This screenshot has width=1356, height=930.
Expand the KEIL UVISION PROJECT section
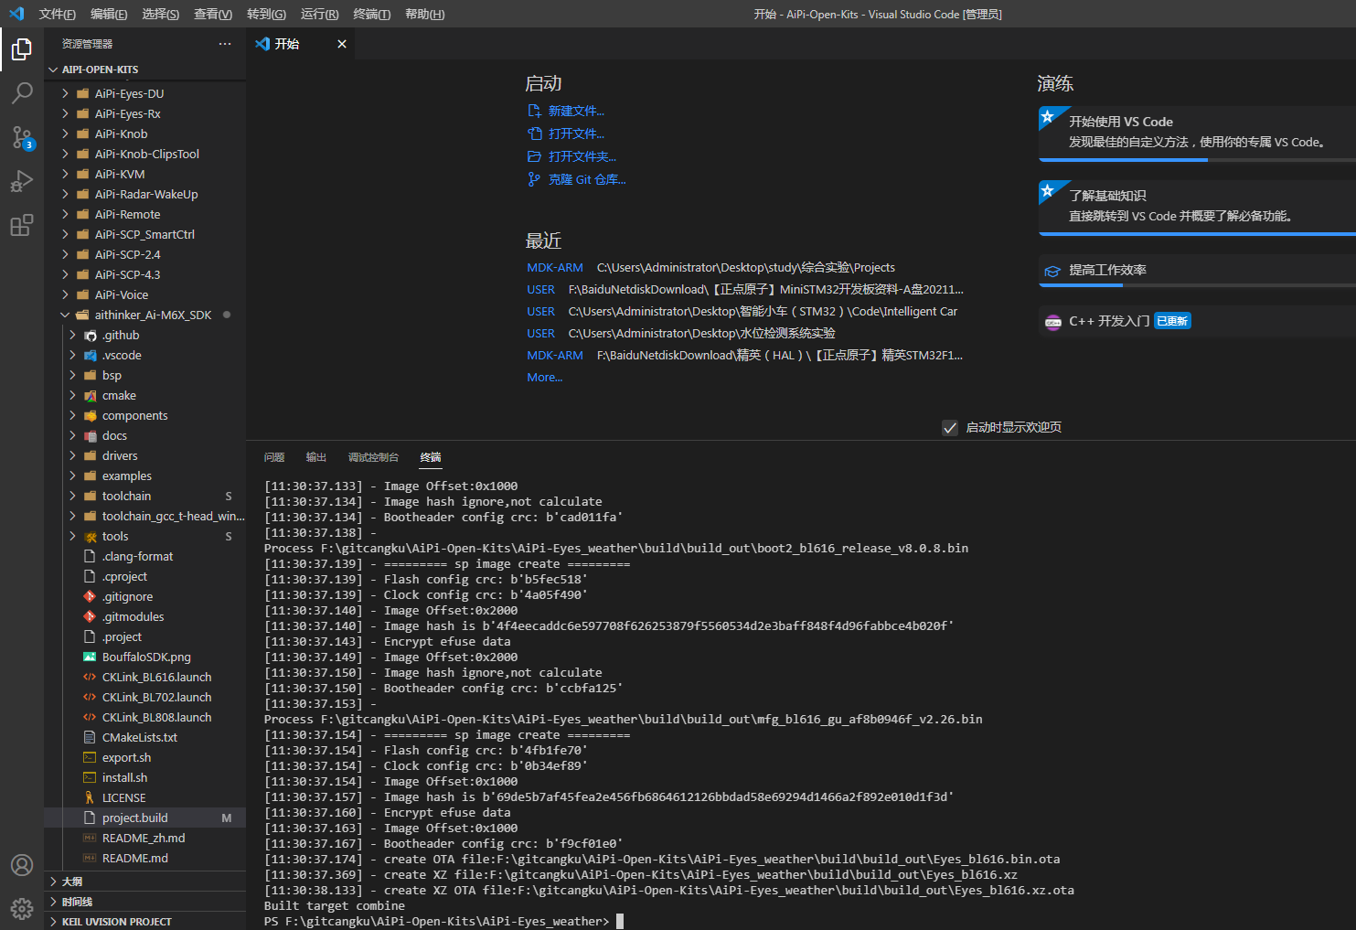[x=53, y=922]
